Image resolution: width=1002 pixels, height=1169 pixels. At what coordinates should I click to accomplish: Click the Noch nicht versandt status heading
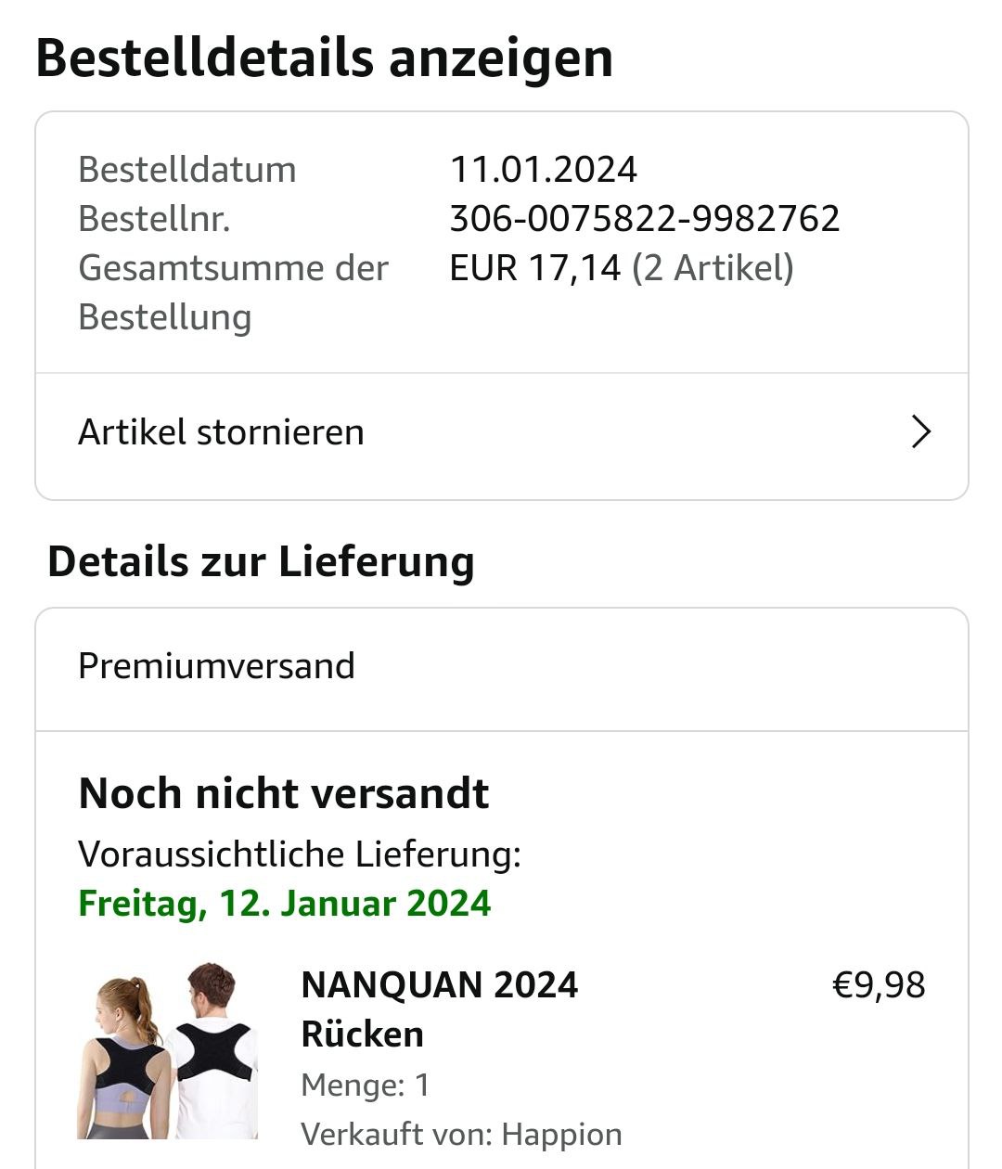283,793
